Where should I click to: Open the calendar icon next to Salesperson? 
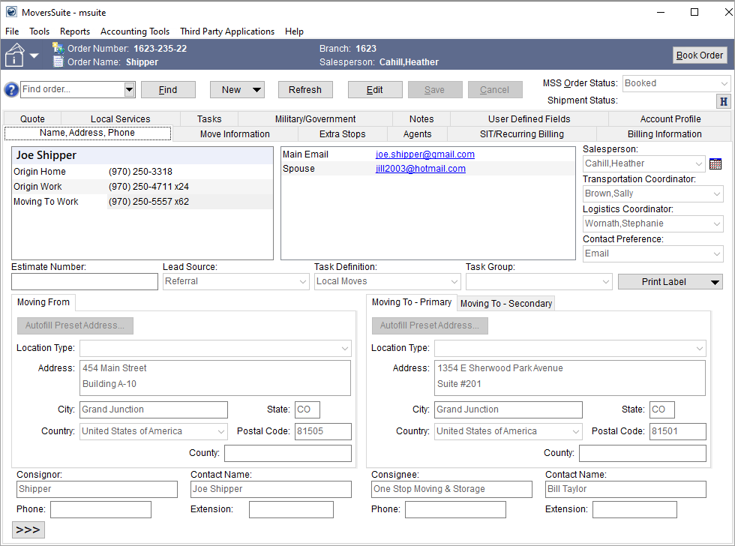coord(715,163)
